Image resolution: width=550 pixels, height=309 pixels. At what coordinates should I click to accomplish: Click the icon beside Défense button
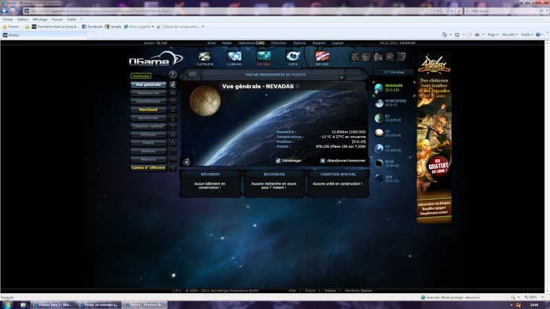173,135
